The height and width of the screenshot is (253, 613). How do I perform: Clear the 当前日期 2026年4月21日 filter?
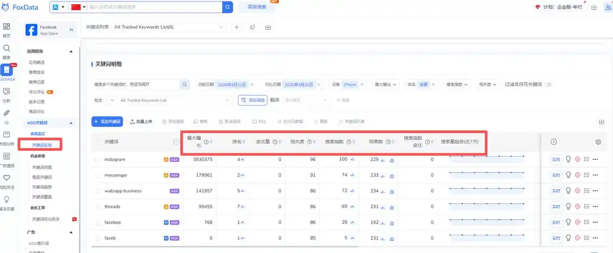pos(252,85)
